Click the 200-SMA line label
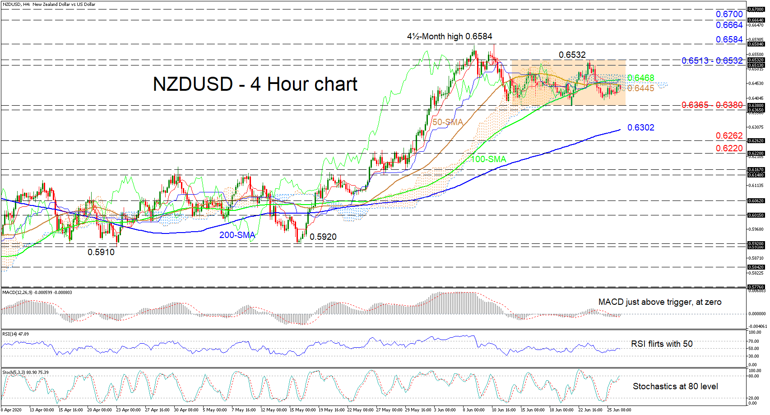 pos(237,235)
